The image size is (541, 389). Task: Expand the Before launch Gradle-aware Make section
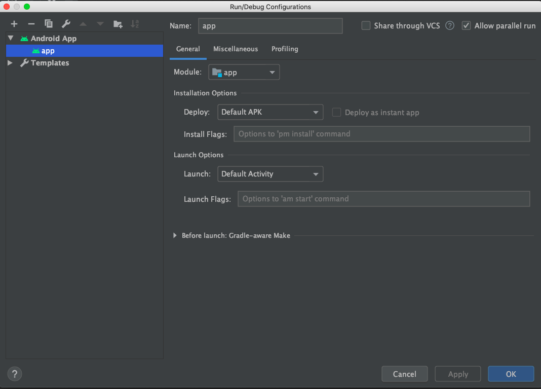click(175, 235)
